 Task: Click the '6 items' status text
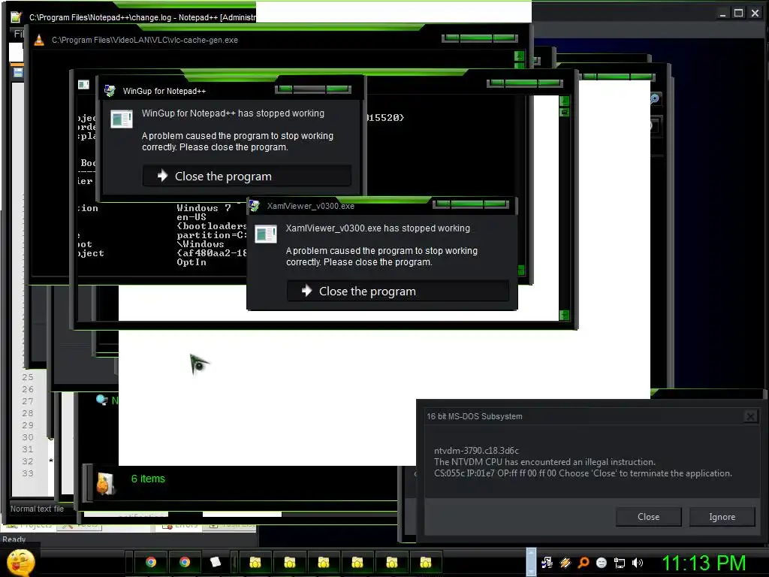(x=148, y=479)
